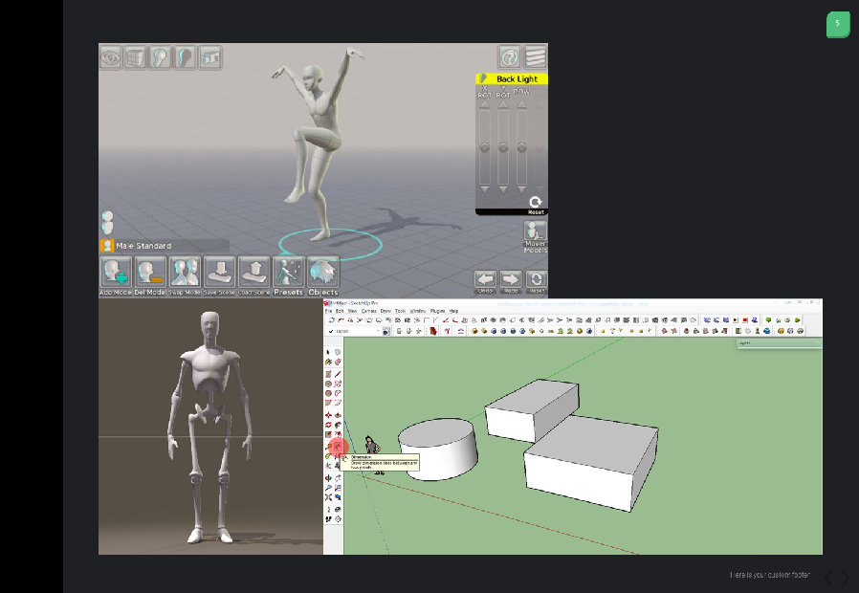Open the View menu in SketchUp
This screenshot has width=859, height=593.
click(352, 311)
